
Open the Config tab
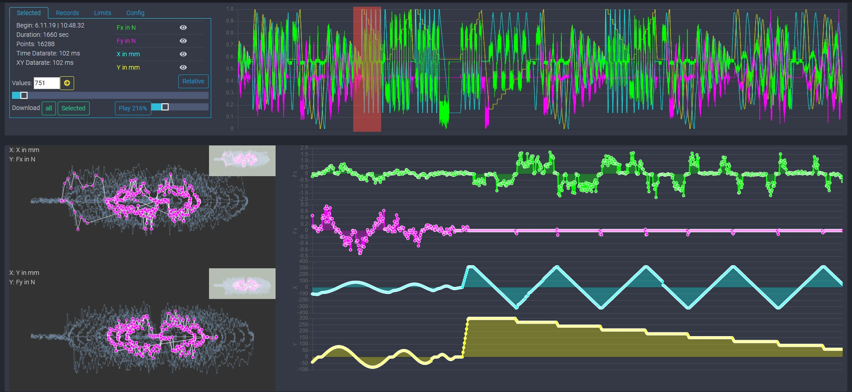point(135,13)
